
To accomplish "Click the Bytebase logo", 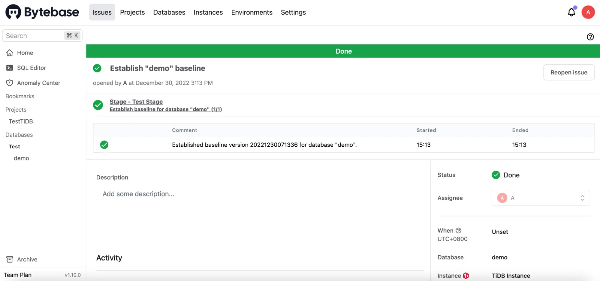I will click(x=42, y=12).
